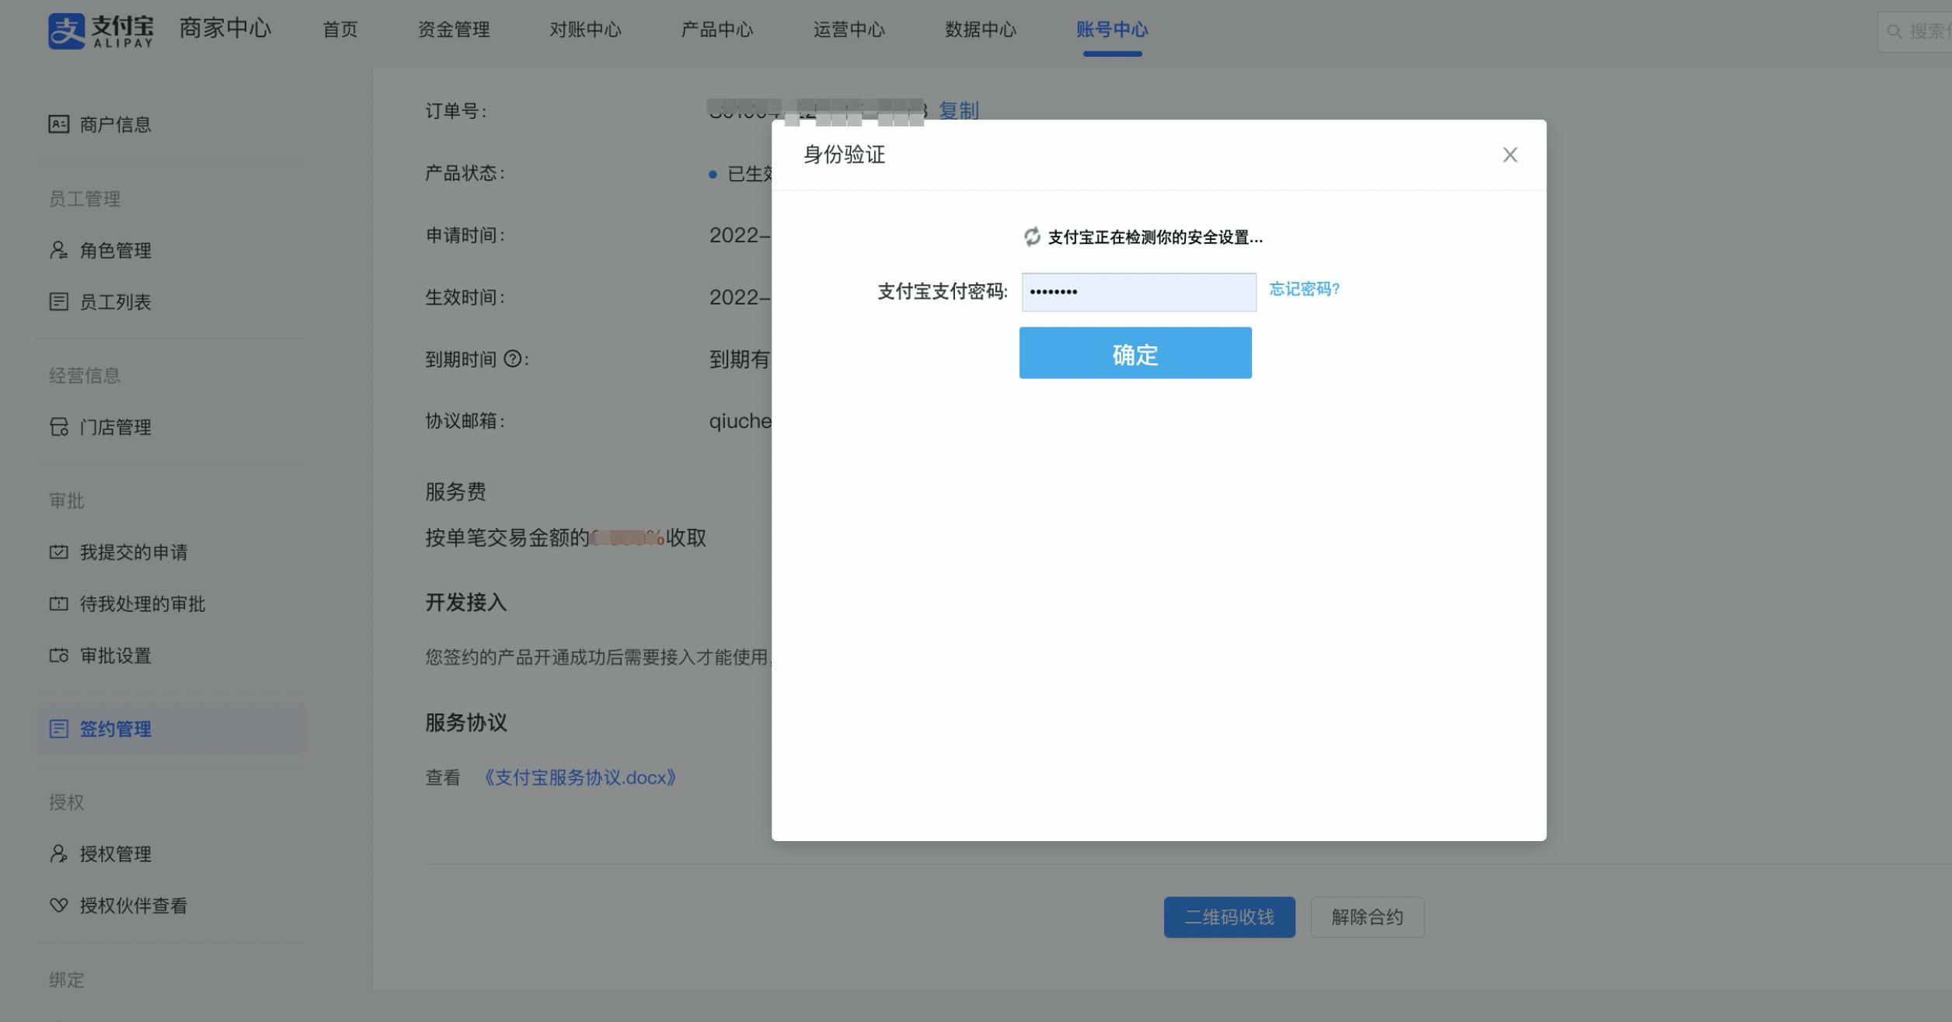Click the 到期时间 help question icon

[512, 359]
